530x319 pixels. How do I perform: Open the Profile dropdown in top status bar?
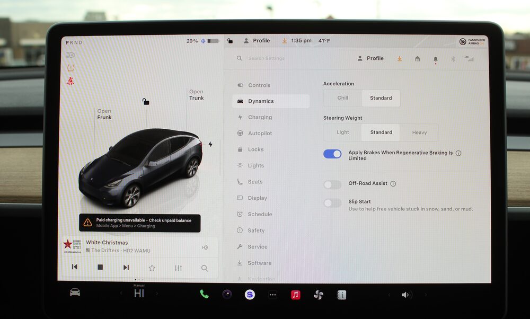coord(257,41)
